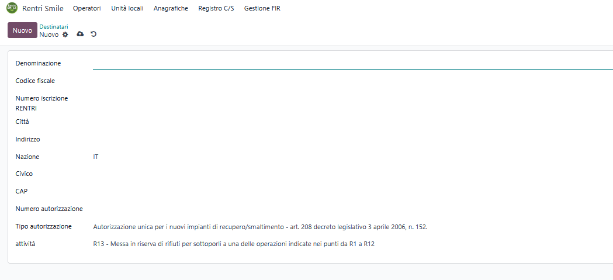Click the Codice fiscale label

tap(35, 81)
